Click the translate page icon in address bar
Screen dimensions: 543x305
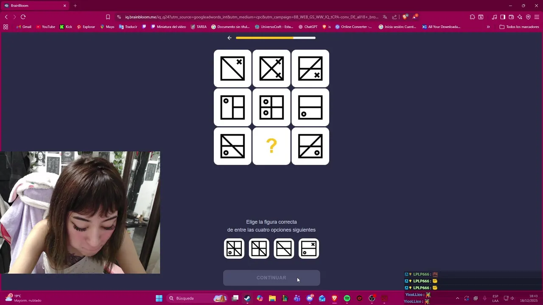(385, 17)
